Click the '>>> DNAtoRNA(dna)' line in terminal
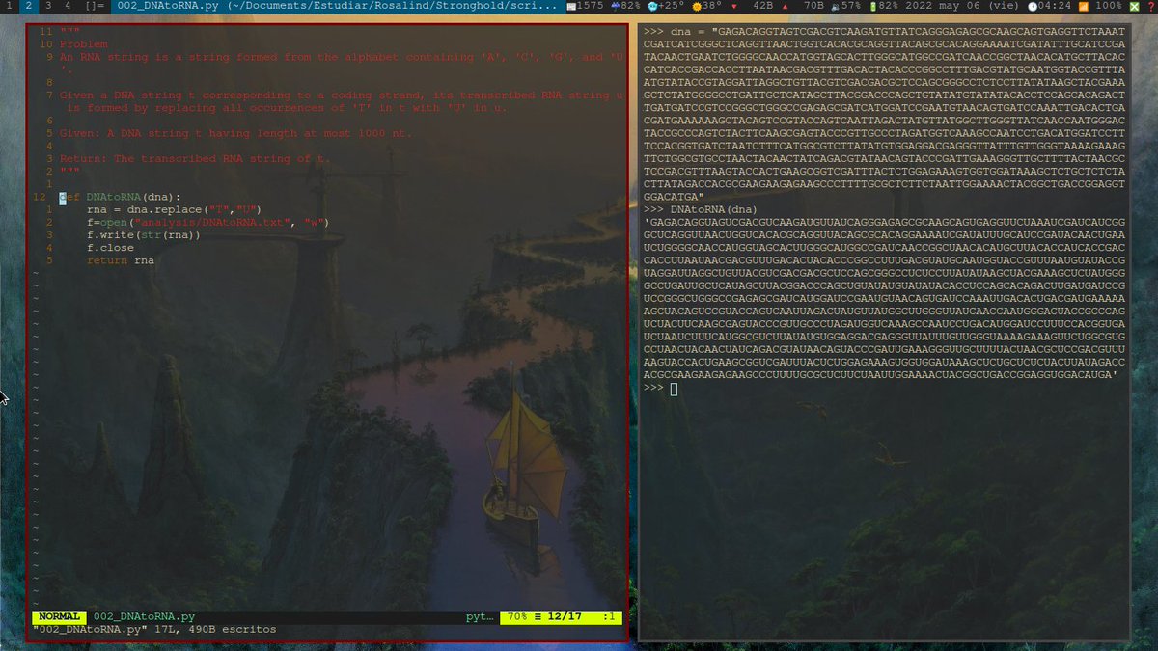Screen dimensions: 1158x651 point(700,209)
